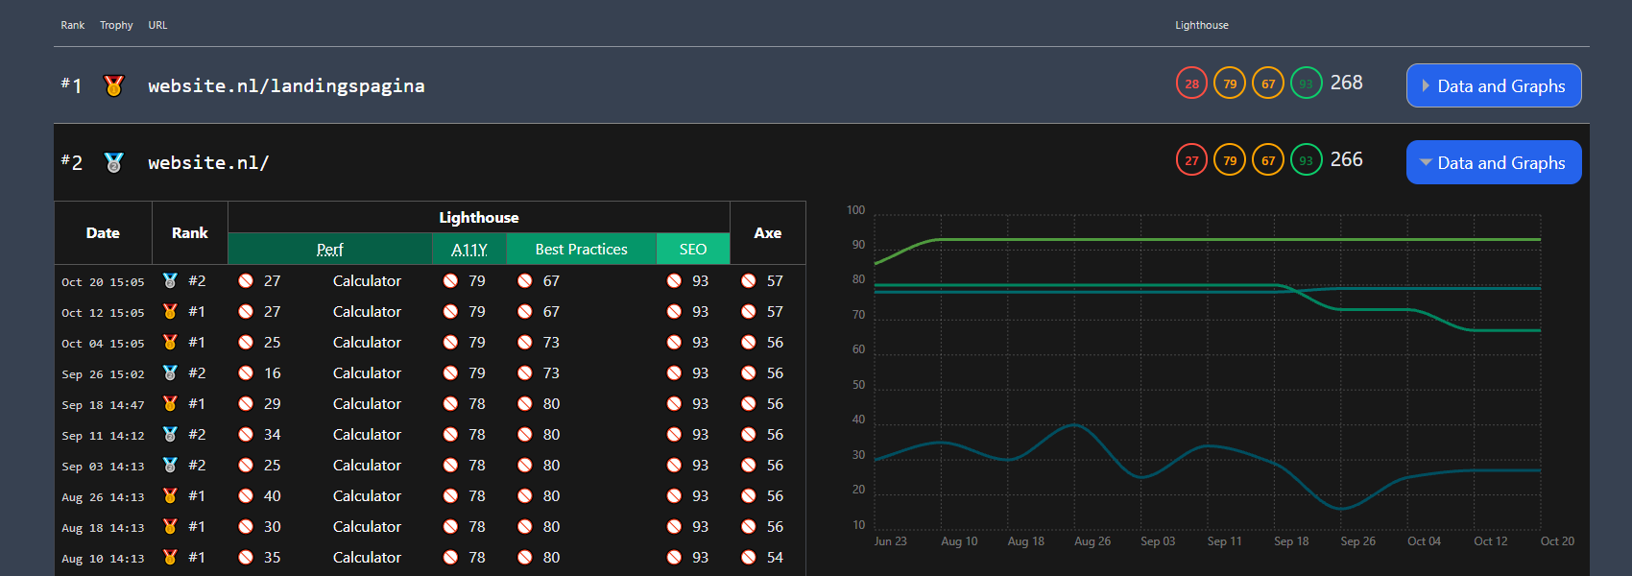Select the gold medal in the Aug 18 row
Screen dimensions: 1632x576
[170, 526]
